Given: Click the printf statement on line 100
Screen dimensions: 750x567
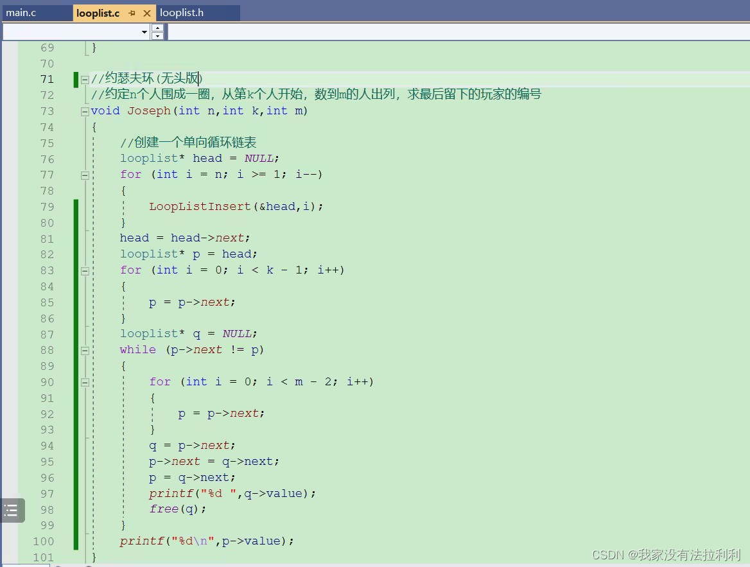Looking at the screenshot, I should click(207, 541).
